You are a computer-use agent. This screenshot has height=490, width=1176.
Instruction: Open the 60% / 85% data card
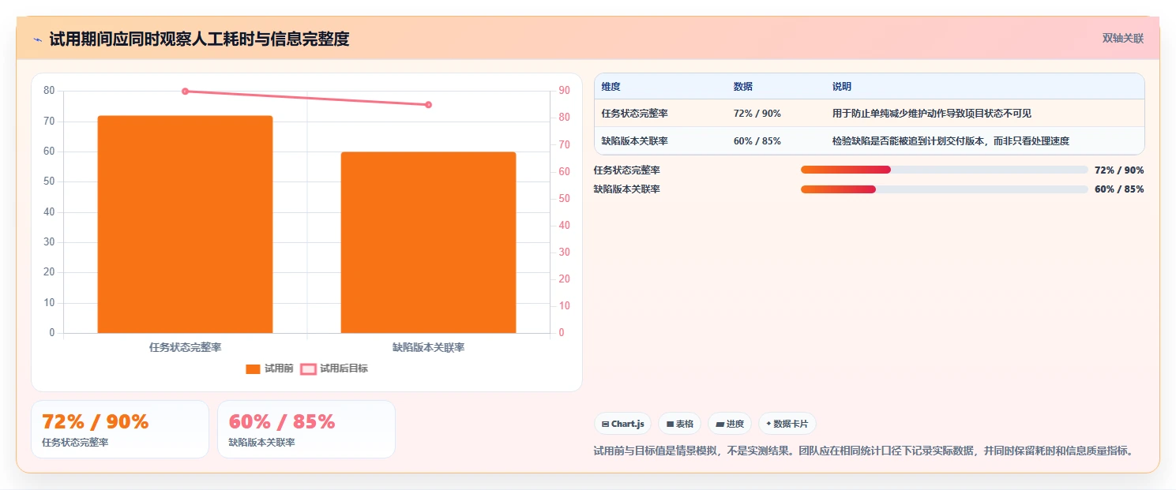(306, 429)
